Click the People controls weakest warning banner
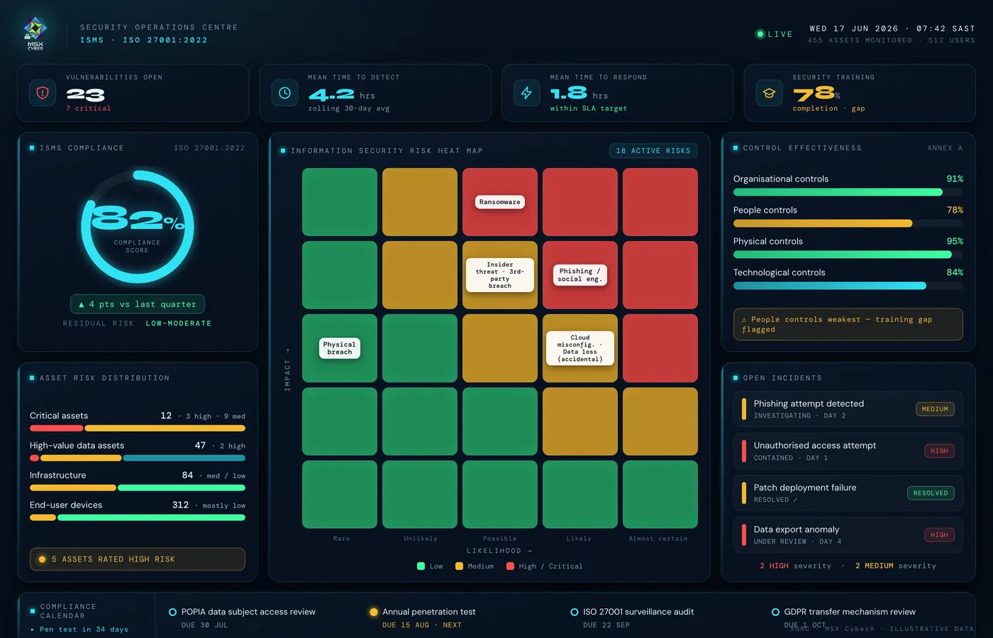 point(848,324)
